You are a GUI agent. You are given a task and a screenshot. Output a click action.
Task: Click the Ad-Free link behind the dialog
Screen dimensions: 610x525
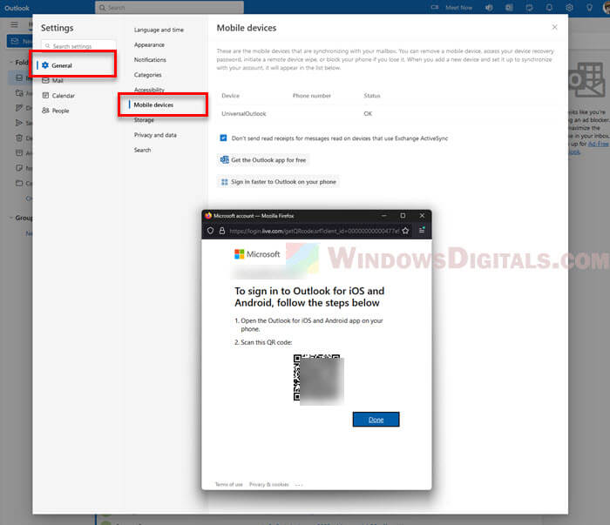[x=598, y=144]
